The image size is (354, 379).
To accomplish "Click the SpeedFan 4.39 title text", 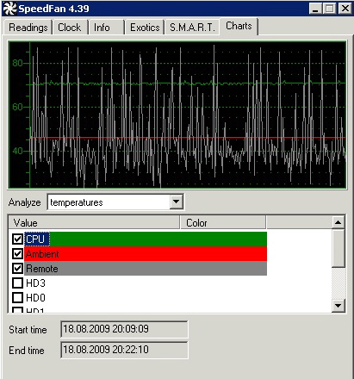I will 53,9.
